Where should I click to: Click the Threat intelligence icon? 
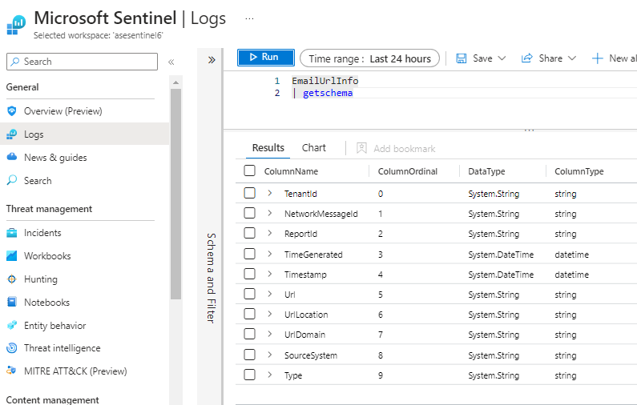coord(12,348)
